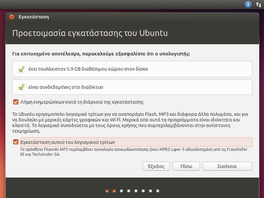Uncheck Εγκατάσταση αυτού του λογισμικού τρίτων checkbox

point(16,142)
